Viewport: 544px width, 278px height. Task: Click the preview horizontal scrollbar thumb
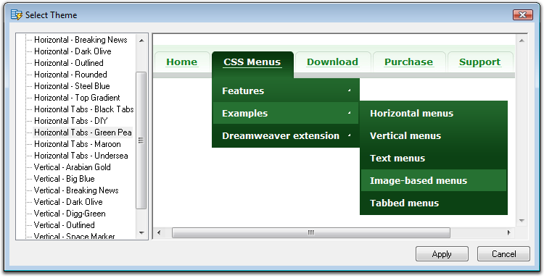[311, 232]
